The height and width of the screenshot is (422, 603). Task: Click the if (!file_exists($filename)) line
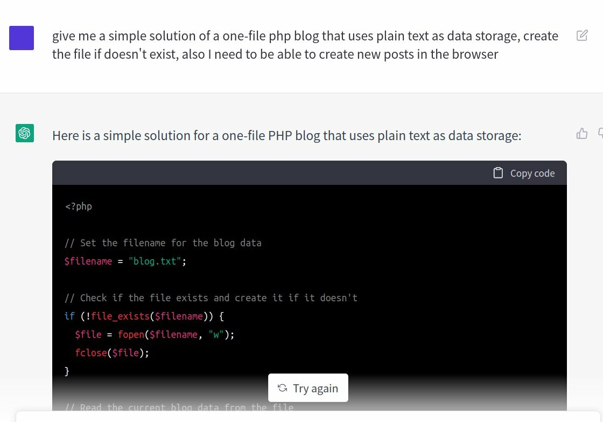click(x=144, y=316)
